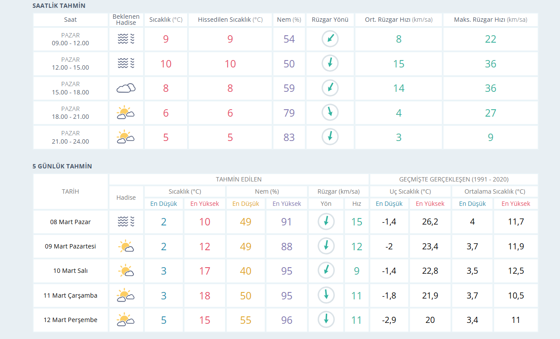Click the fog icon in the 08 Mart Pazar row

point(126,222)
